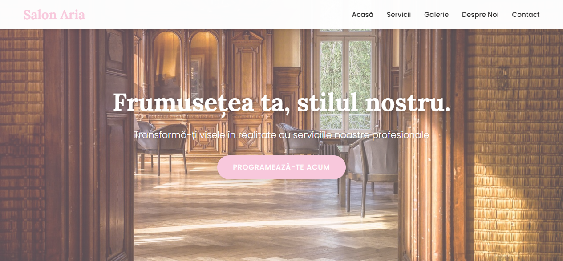Select Despre Noi in the navbar
The image size is (563, 261).
click(x=480, y=15)
